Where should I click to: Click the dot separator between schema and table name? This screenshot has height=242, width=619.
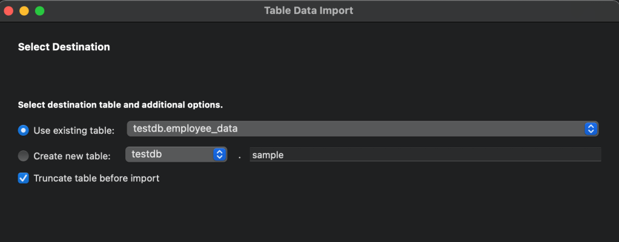[x=239, y=156]
